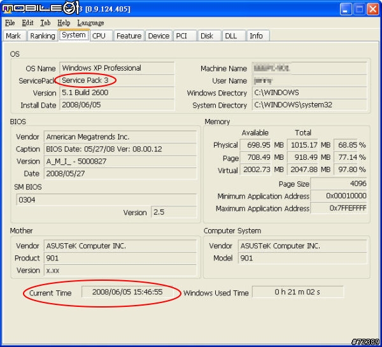
Task: Switch to the PCI tab
Action: (x=185, y=36)
